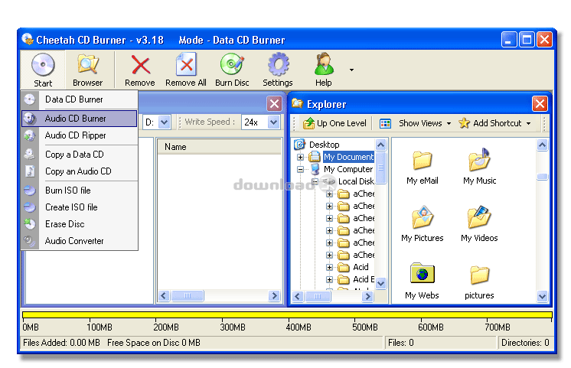Screen dimensions: 571x368
Task: Choose Erase Disc from menu
Action: (80, 224)
